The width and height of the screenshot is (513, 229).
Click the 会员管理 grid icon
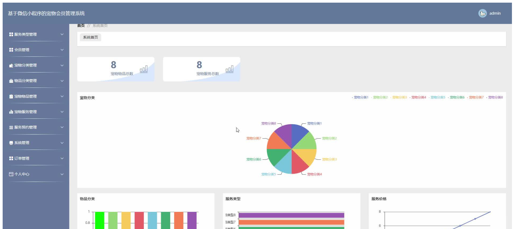click(11, 50)
